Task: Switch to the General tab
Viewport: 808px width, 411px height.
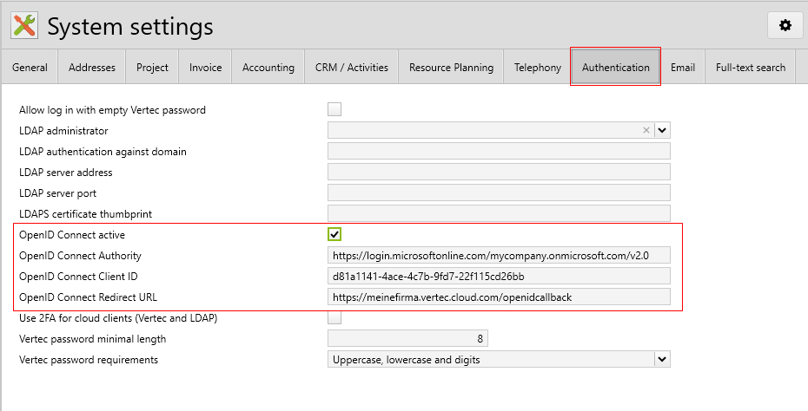Action: (30, 68)
